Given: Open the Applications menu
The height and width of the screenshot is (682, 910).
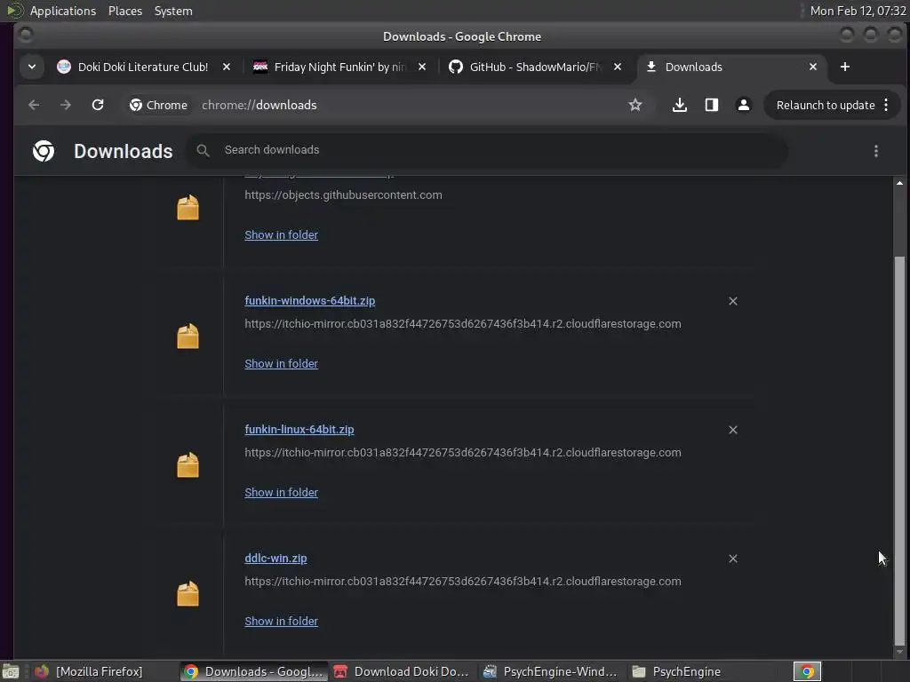Looking at the screenshot, I should (63, 11).
